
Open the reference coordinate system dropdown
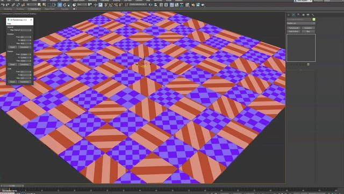click(82, 5)
